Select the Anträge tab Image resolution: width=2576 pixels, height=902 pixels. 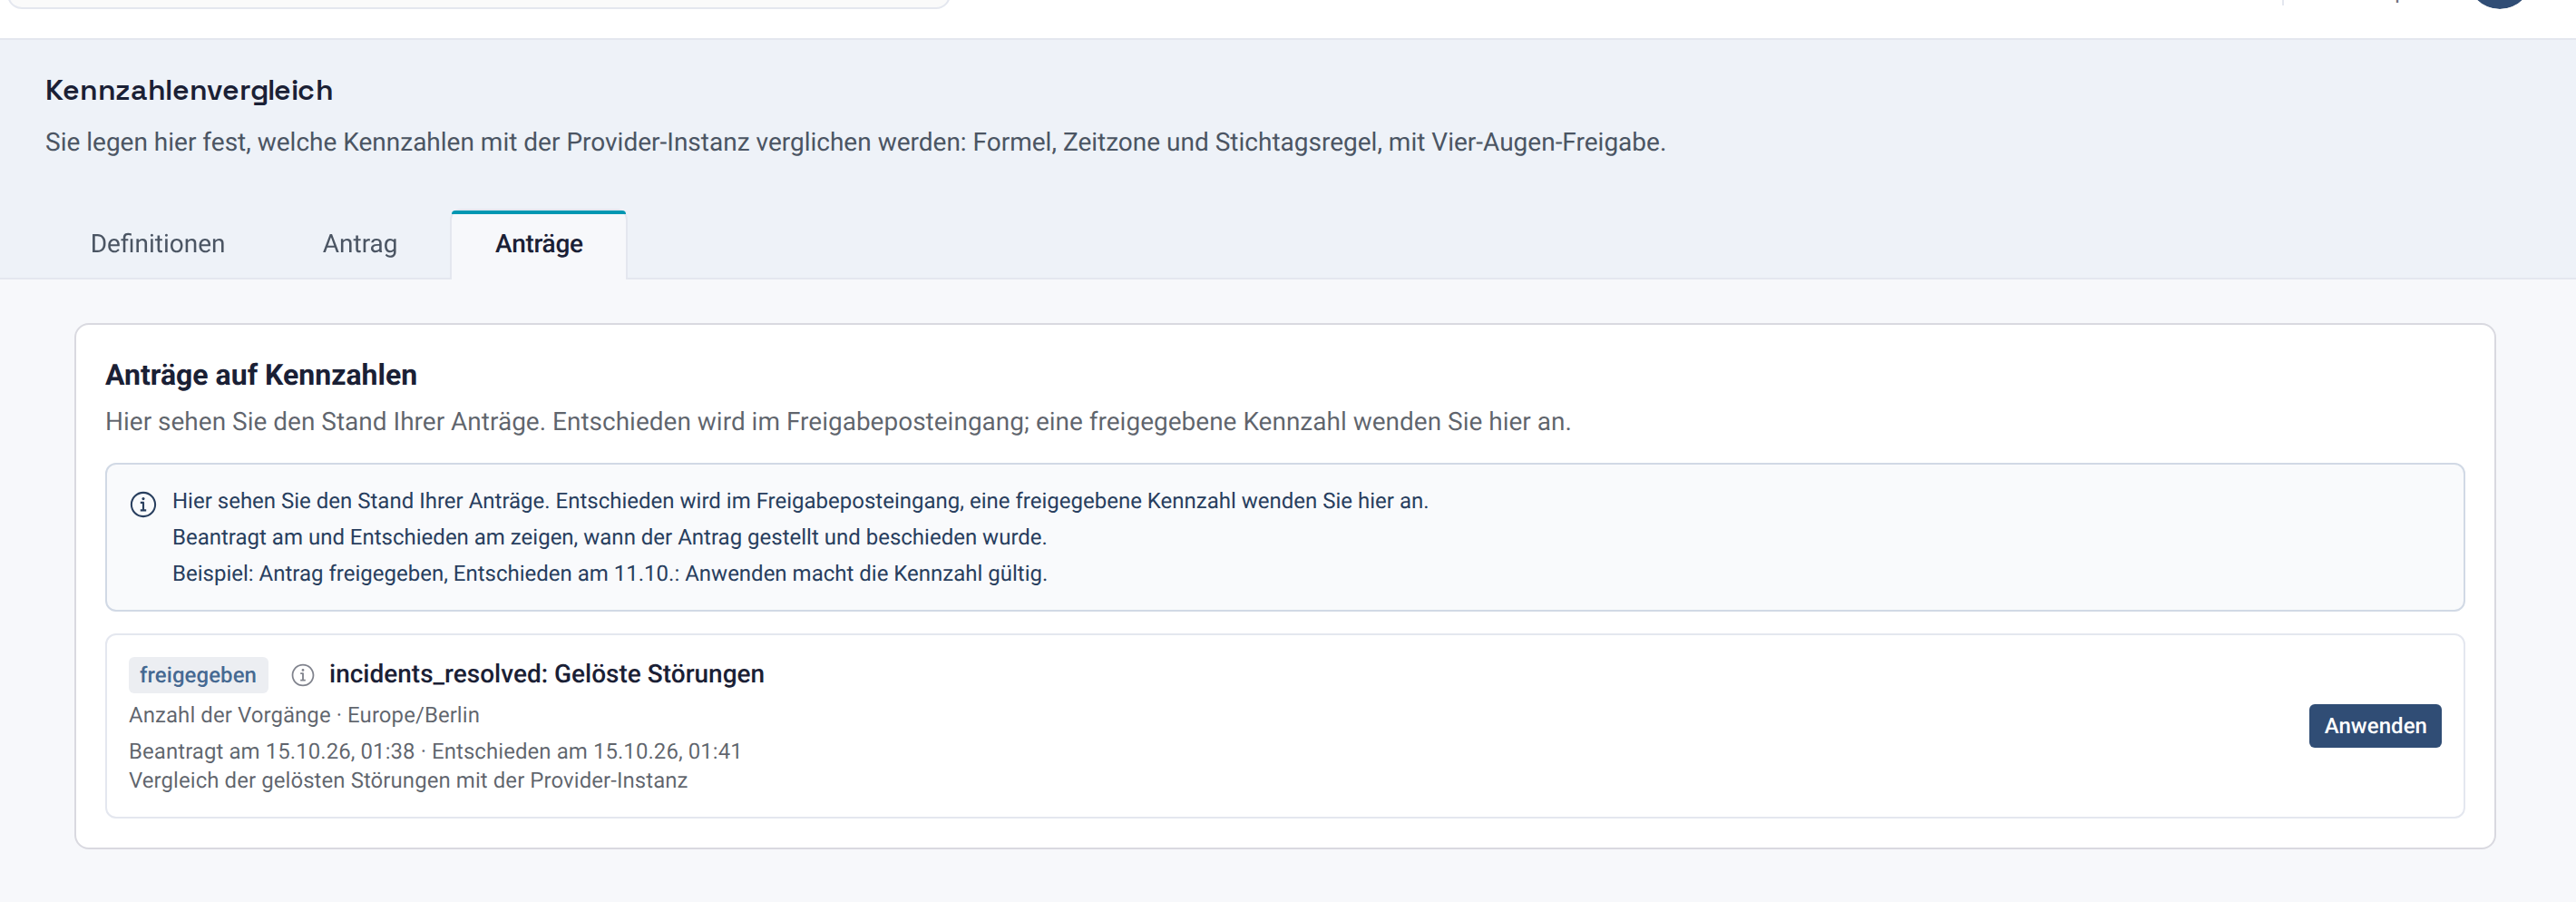coord(539,244)
